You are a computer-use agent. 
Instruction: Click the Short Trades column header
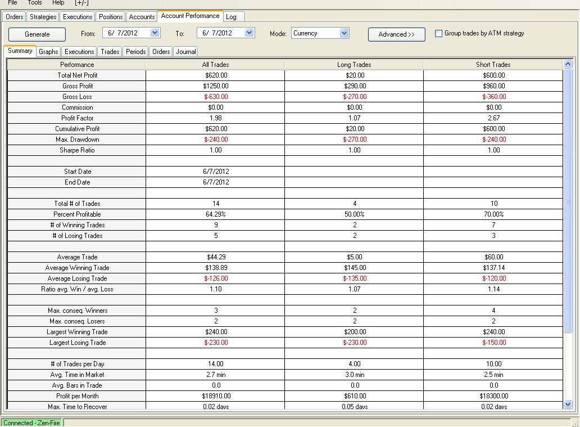tap(493, 65)
